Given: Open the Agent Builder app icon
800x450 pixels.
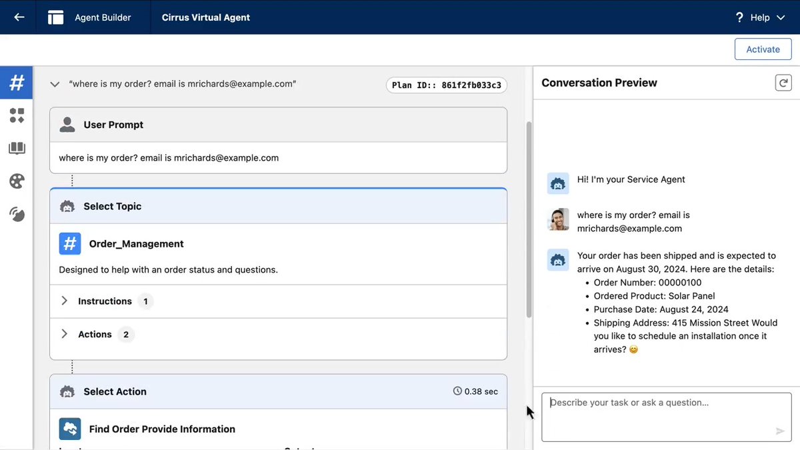Looking at the screenshot, I should pos(56,17).
